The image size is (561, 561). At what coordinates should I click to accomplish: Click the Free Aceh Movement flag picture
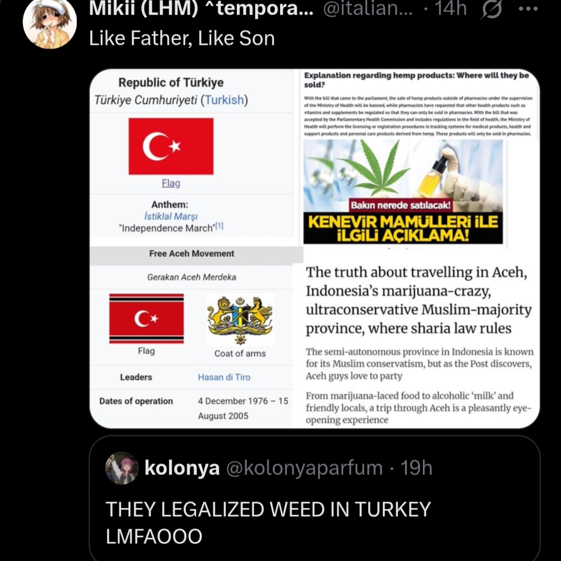(x=147, y=319)
